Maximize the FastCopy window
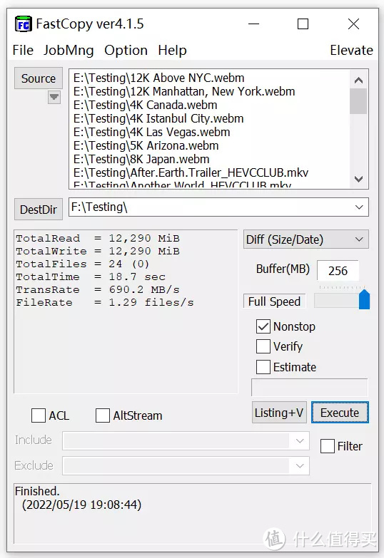The height and width of the screenshot is (558, 384). click(x=303, y=24)
